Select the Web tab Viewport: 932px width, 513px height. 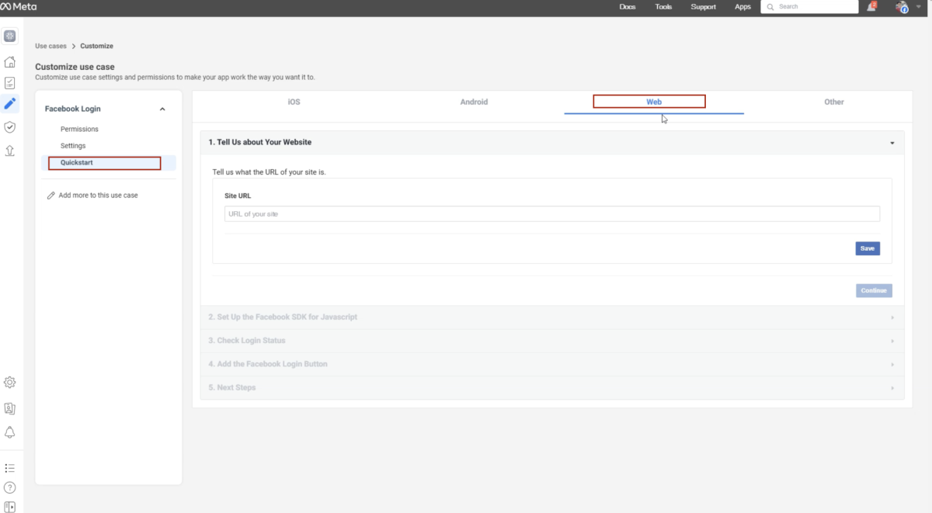click(x=654, y=102)
